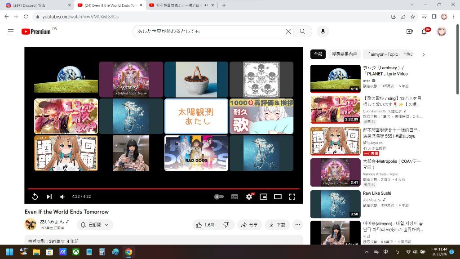Open the more actions ellipsis below video
The width and height of the screenshot is (460, 259).
point(298,225)
